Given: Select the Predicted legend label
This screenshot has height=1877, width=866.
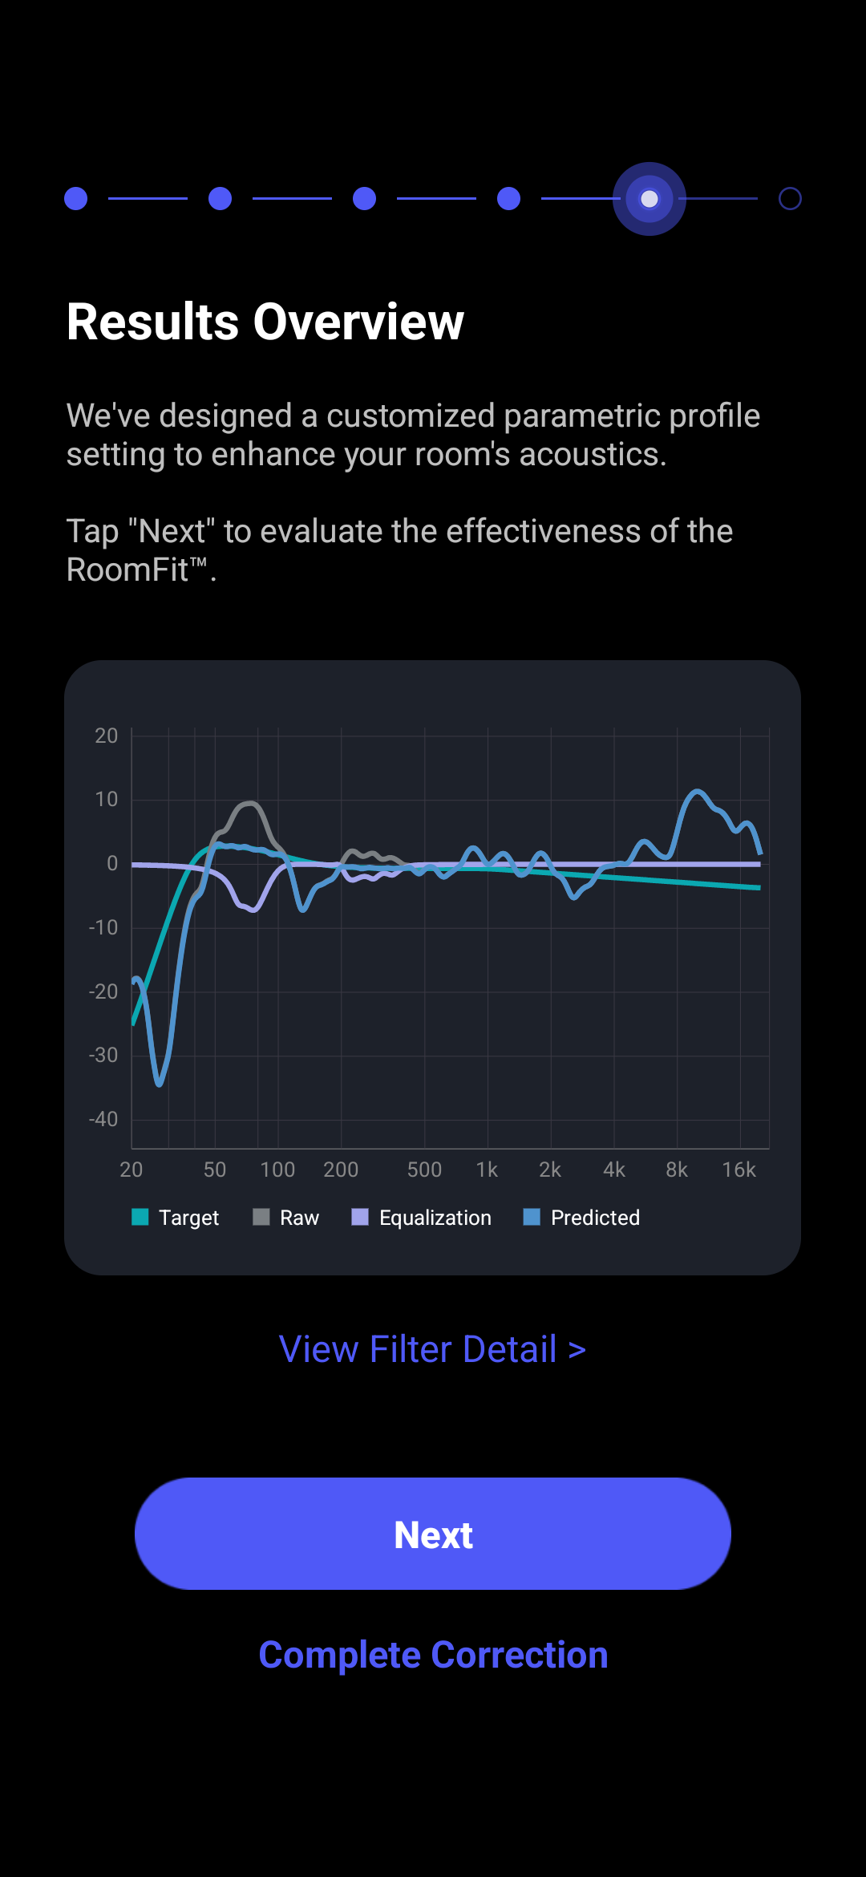Looking at the screenshot, I should [x=595, y=1218].
